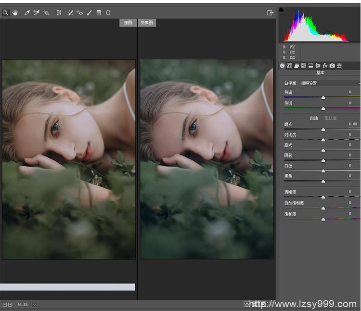Select the Zoom tool in toolbar
Screen dimensions: 361x311
[x=5, y=13]
